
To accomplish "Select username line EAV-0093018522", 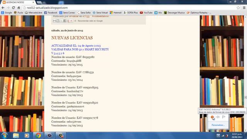I will 74,103.
